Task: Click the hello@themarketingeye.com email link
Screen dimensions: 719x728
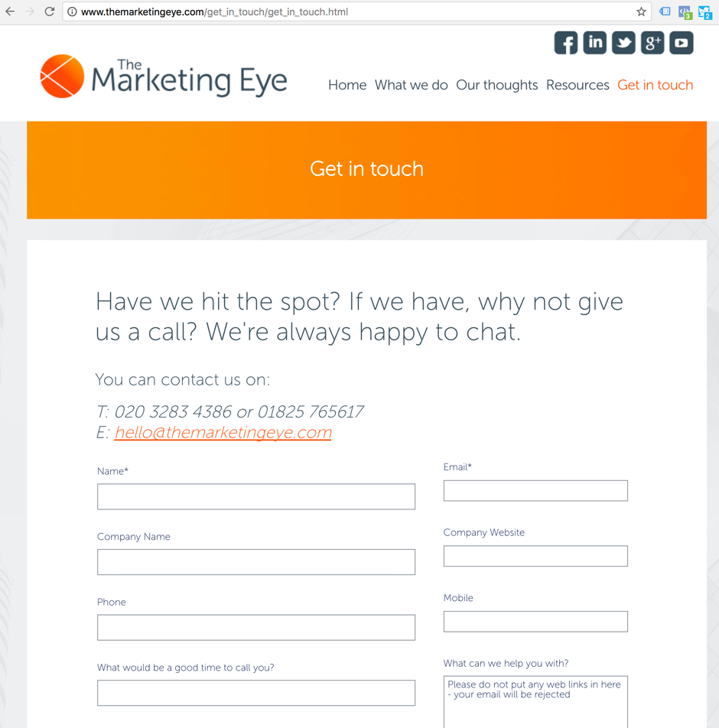Action: (x=223, y=432)
